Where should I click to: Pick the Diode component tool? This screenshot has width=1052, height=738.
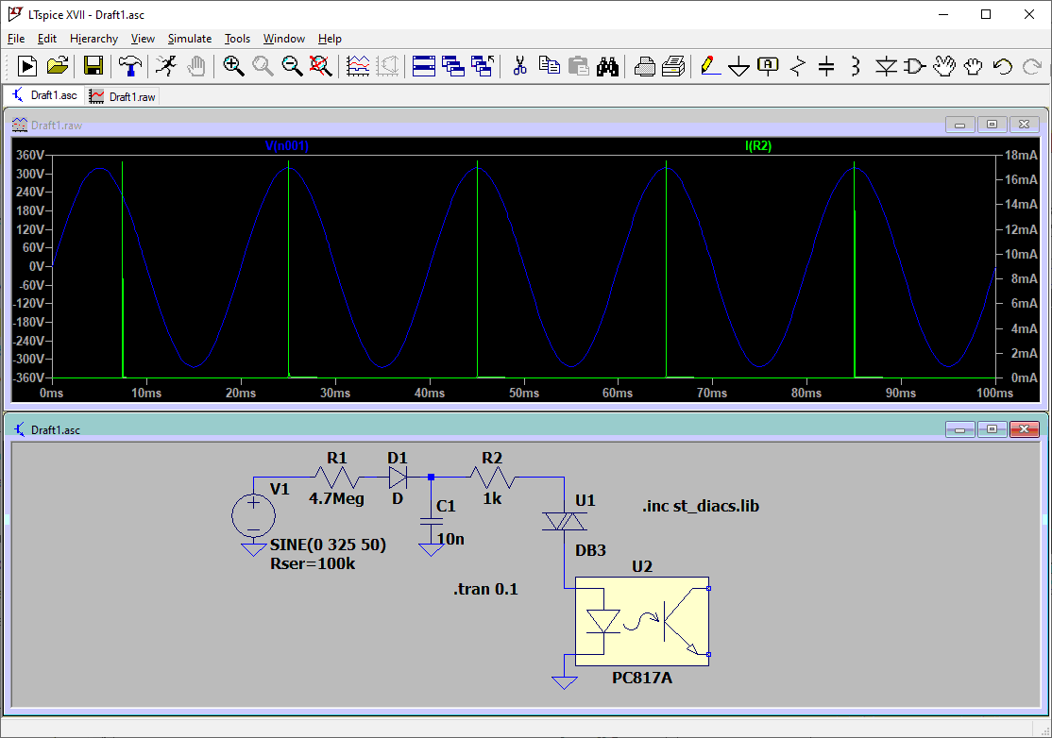[x=887, y=66]
